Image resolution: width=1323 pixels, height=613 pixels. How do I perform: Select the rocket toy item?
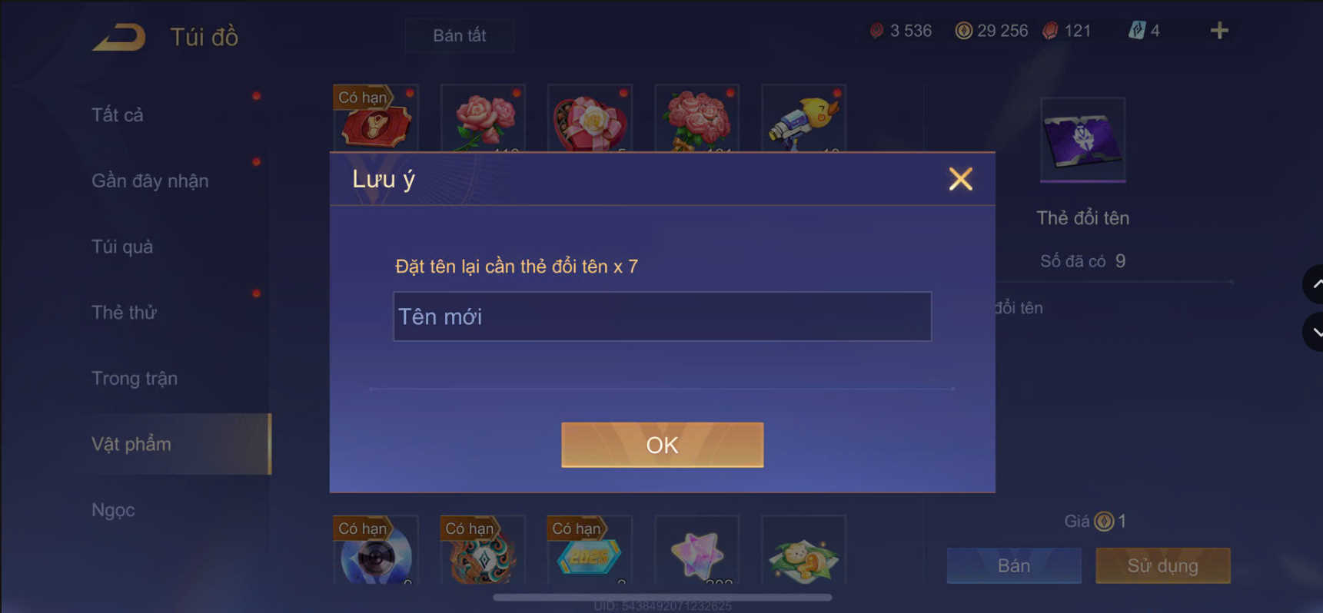[803, 118]
